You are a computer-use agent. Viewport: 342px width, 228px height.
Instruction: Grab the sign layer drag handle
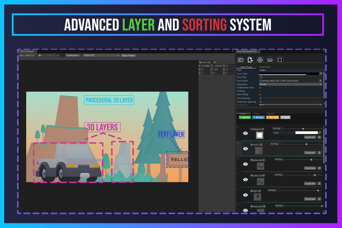click(x=238, y=189)
